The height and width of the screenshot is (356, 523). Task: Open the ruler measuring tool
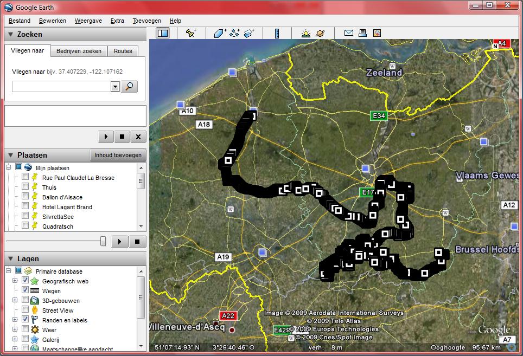[x=277, y=33]
